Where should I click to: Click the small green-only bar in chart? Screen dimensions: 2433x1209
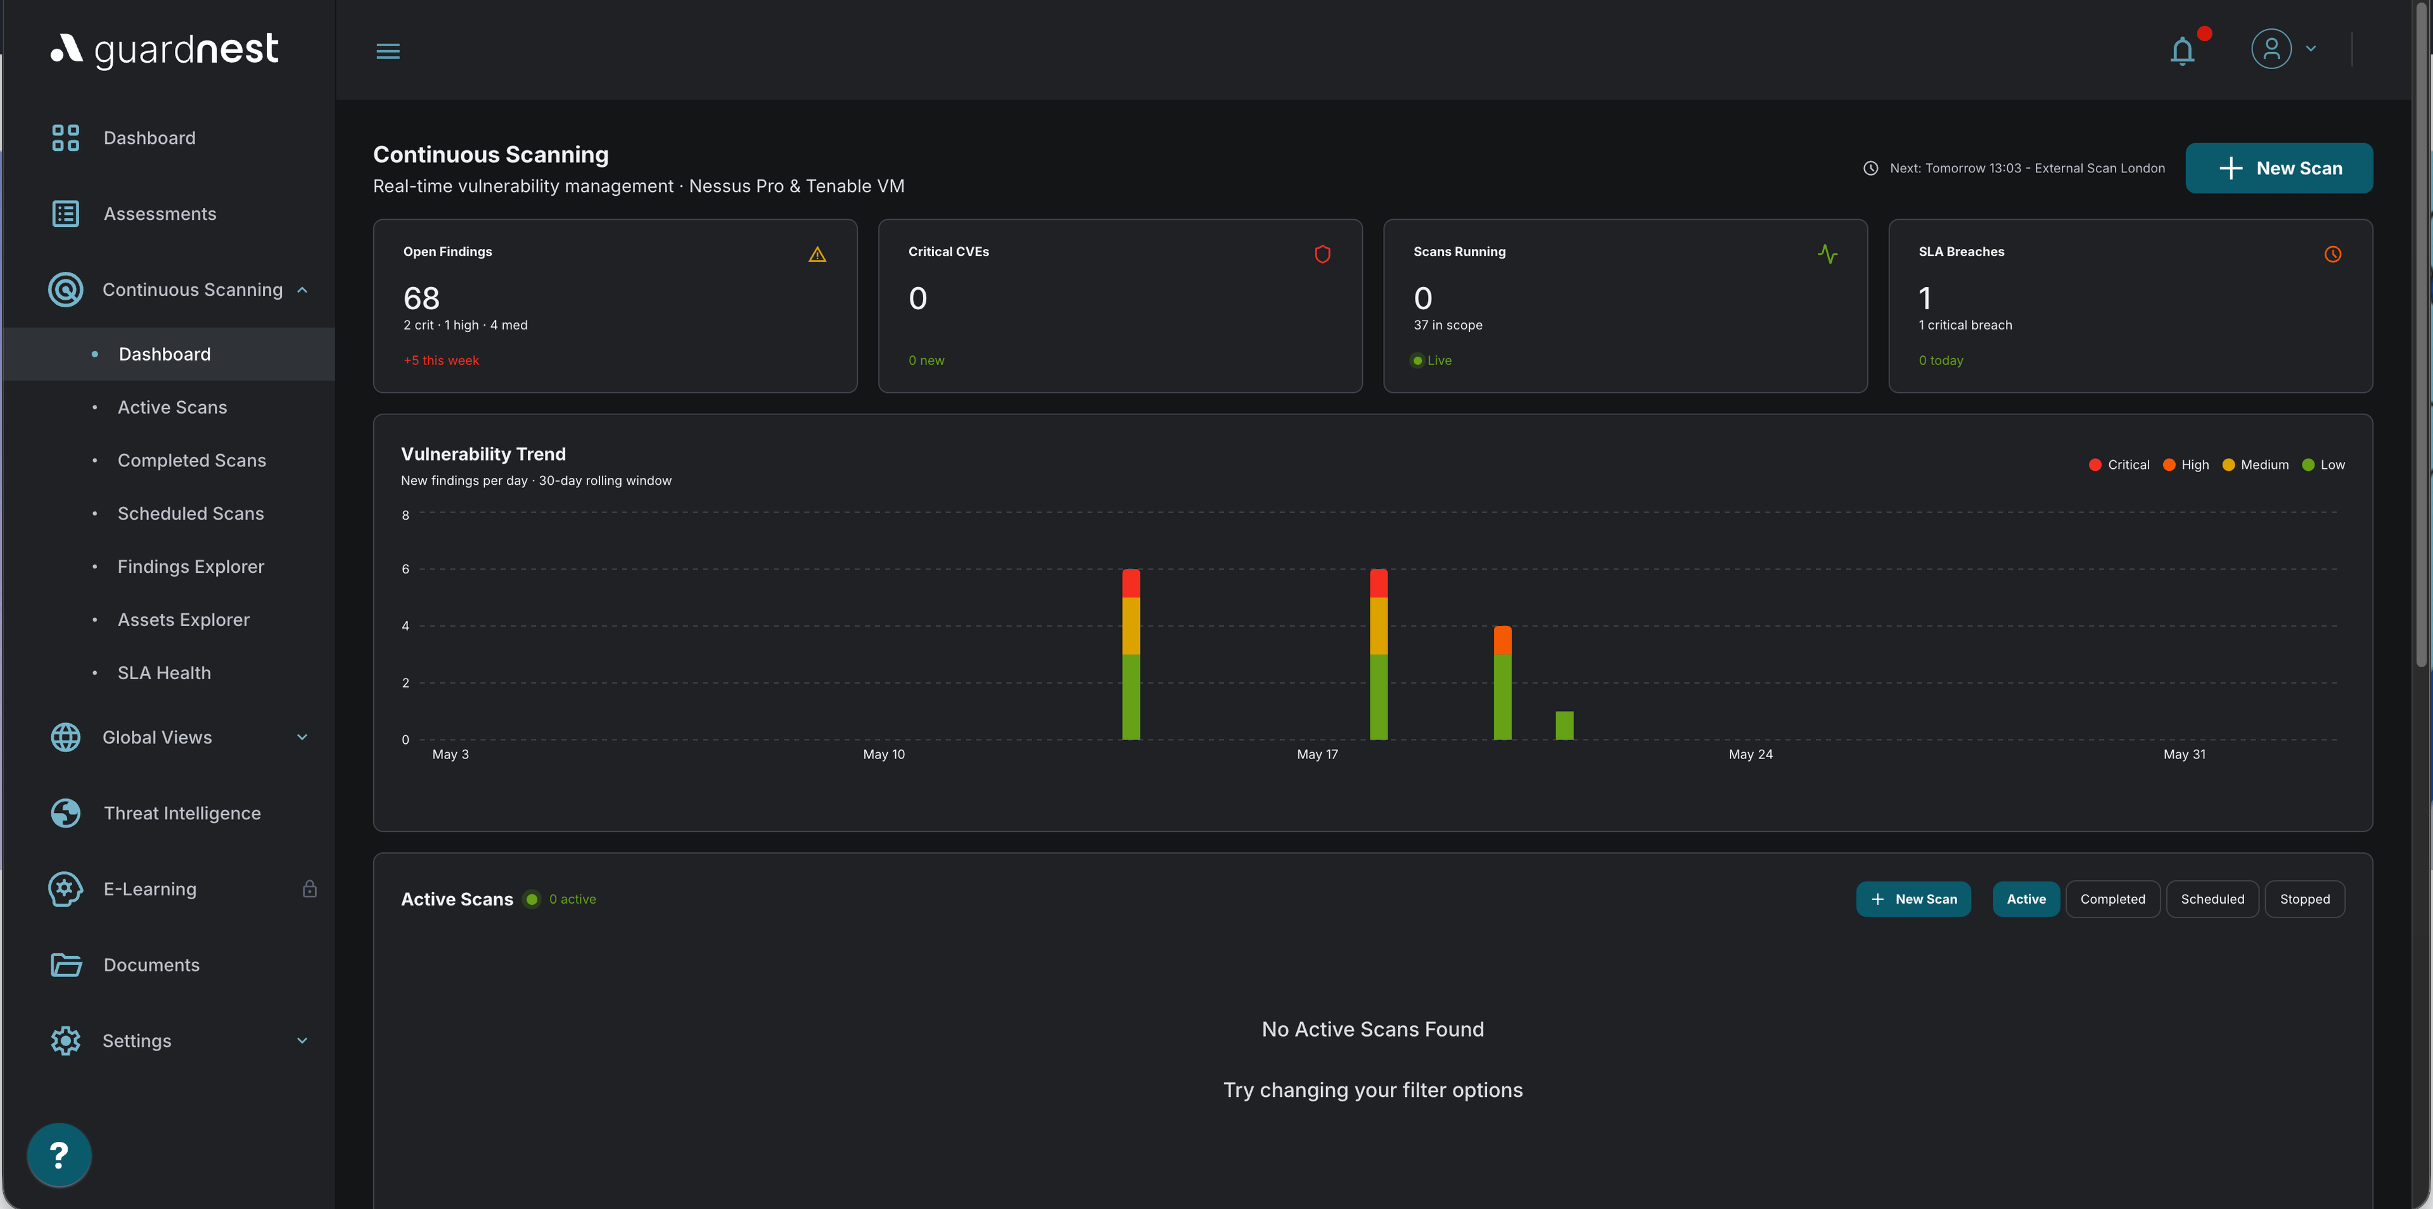(1565, 726)
